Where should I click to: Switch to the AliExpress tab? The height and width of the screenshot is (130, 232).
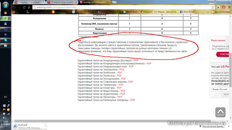(x=30, y=2)
